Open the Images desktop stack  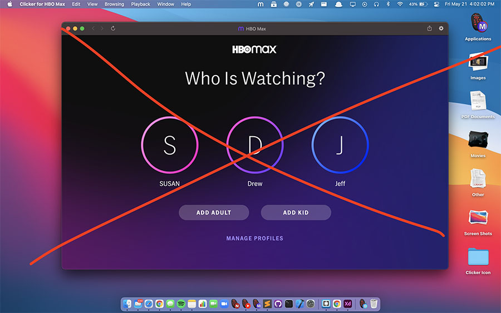tap(478, 62)
